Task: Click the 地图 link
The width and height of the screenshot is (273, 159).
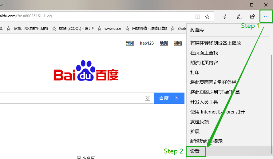Action: point(164,43)
